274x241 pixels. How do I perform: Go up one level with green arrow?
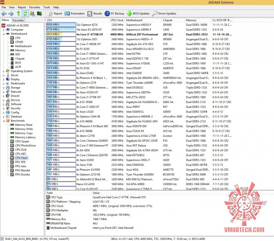[18, 14]
